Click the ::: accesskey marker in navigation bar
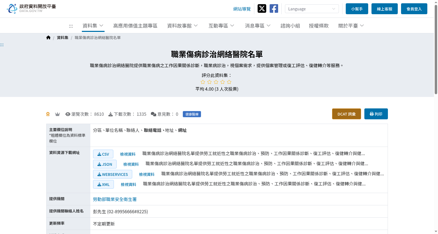The image size is (438, 234). coord(71,26)
